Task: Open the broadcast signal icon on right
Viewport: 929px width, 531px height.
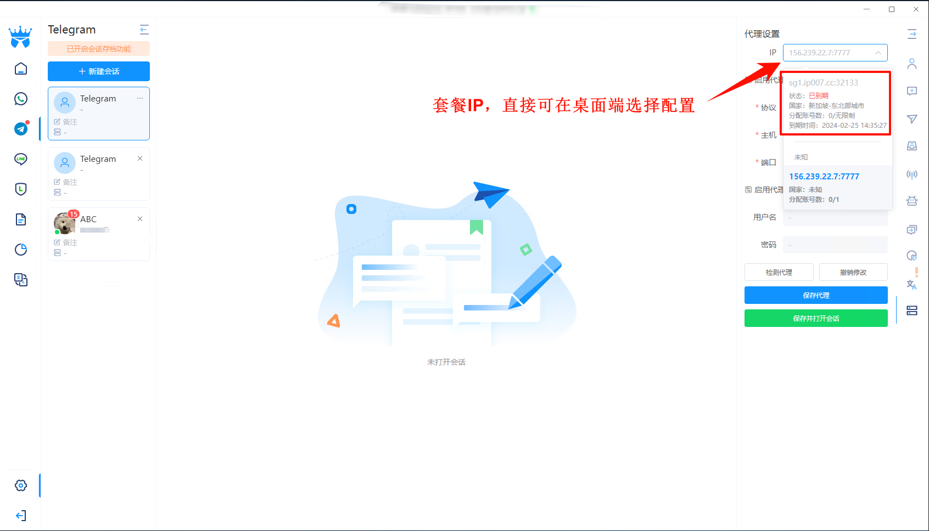Action: [x=912, y=174]
